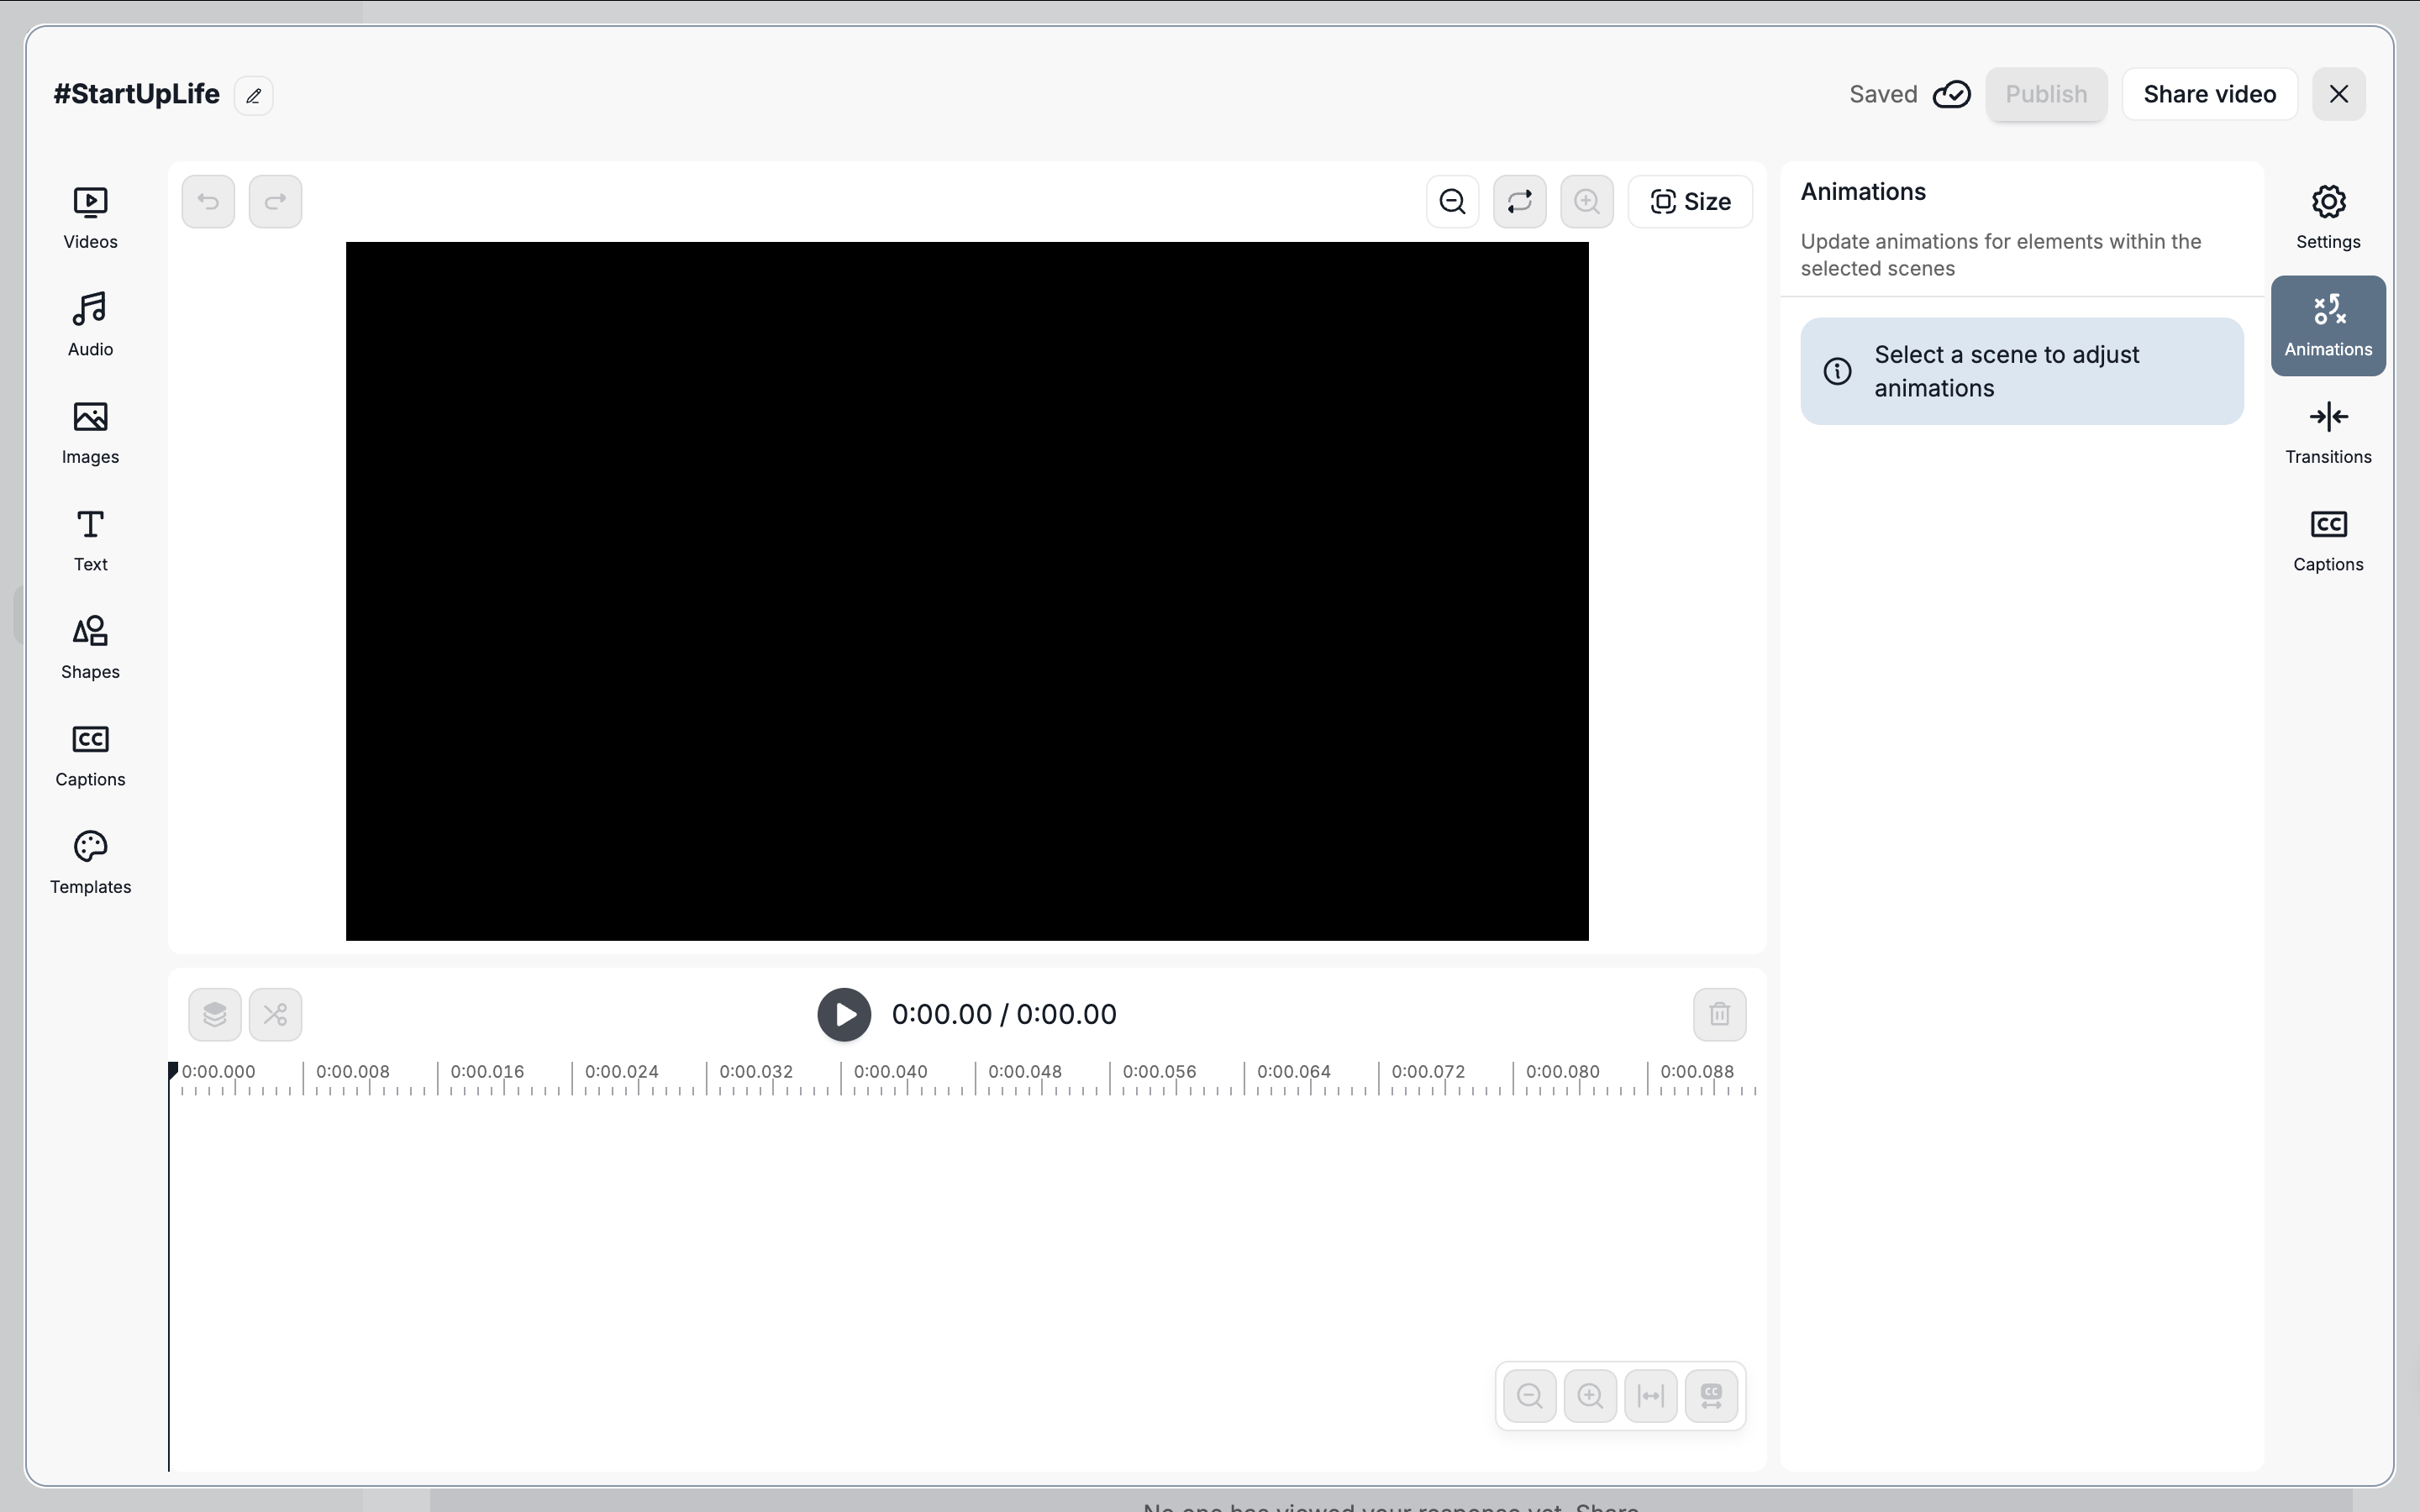Browse the Templates panel
This screenshot has height=1512, width=2420.
pyautogui.click(x=90, y=863)
